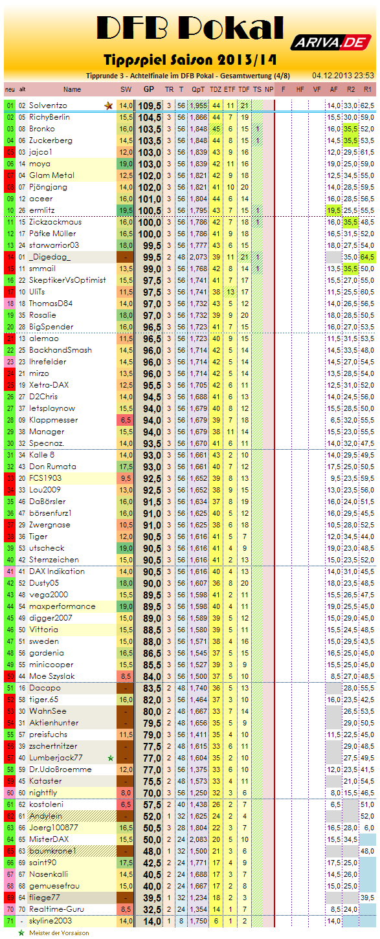Click the highlighted R1 value '64,5'
The width and height of the screenshot is (380, 939).
[x=368, y=257]
